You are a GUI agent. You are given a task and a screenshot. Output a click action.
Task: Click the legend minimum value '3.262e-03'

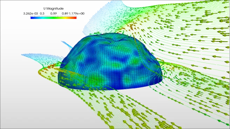click(x=31, y=14)
